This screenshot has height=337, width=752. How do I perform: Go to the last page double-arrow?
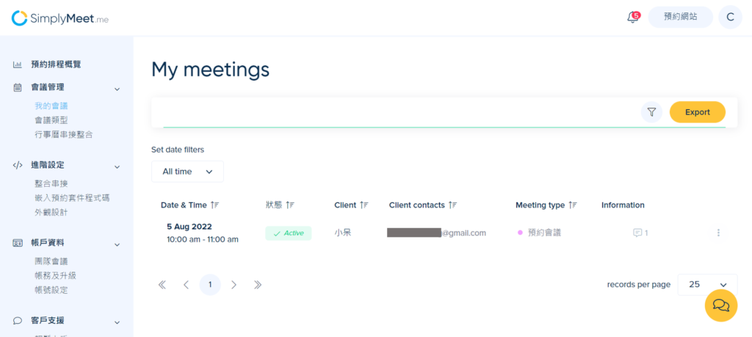tap(258, 285)
